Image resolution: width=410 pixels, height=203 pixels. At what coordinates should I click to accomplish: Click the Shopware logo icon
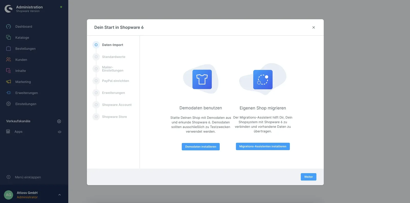pyautogui.click(x=8, y=9)
